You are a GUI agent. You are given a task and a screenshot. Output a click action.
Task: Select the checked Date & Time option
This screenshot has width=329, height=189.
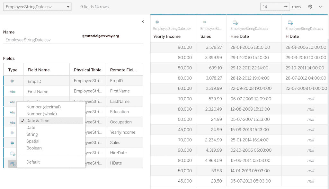38,121
